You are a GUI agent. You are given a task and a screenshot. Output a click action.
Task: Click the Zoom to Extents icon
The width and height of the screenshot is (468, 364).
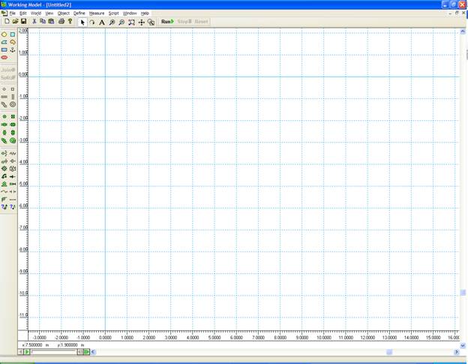point(132,22)
